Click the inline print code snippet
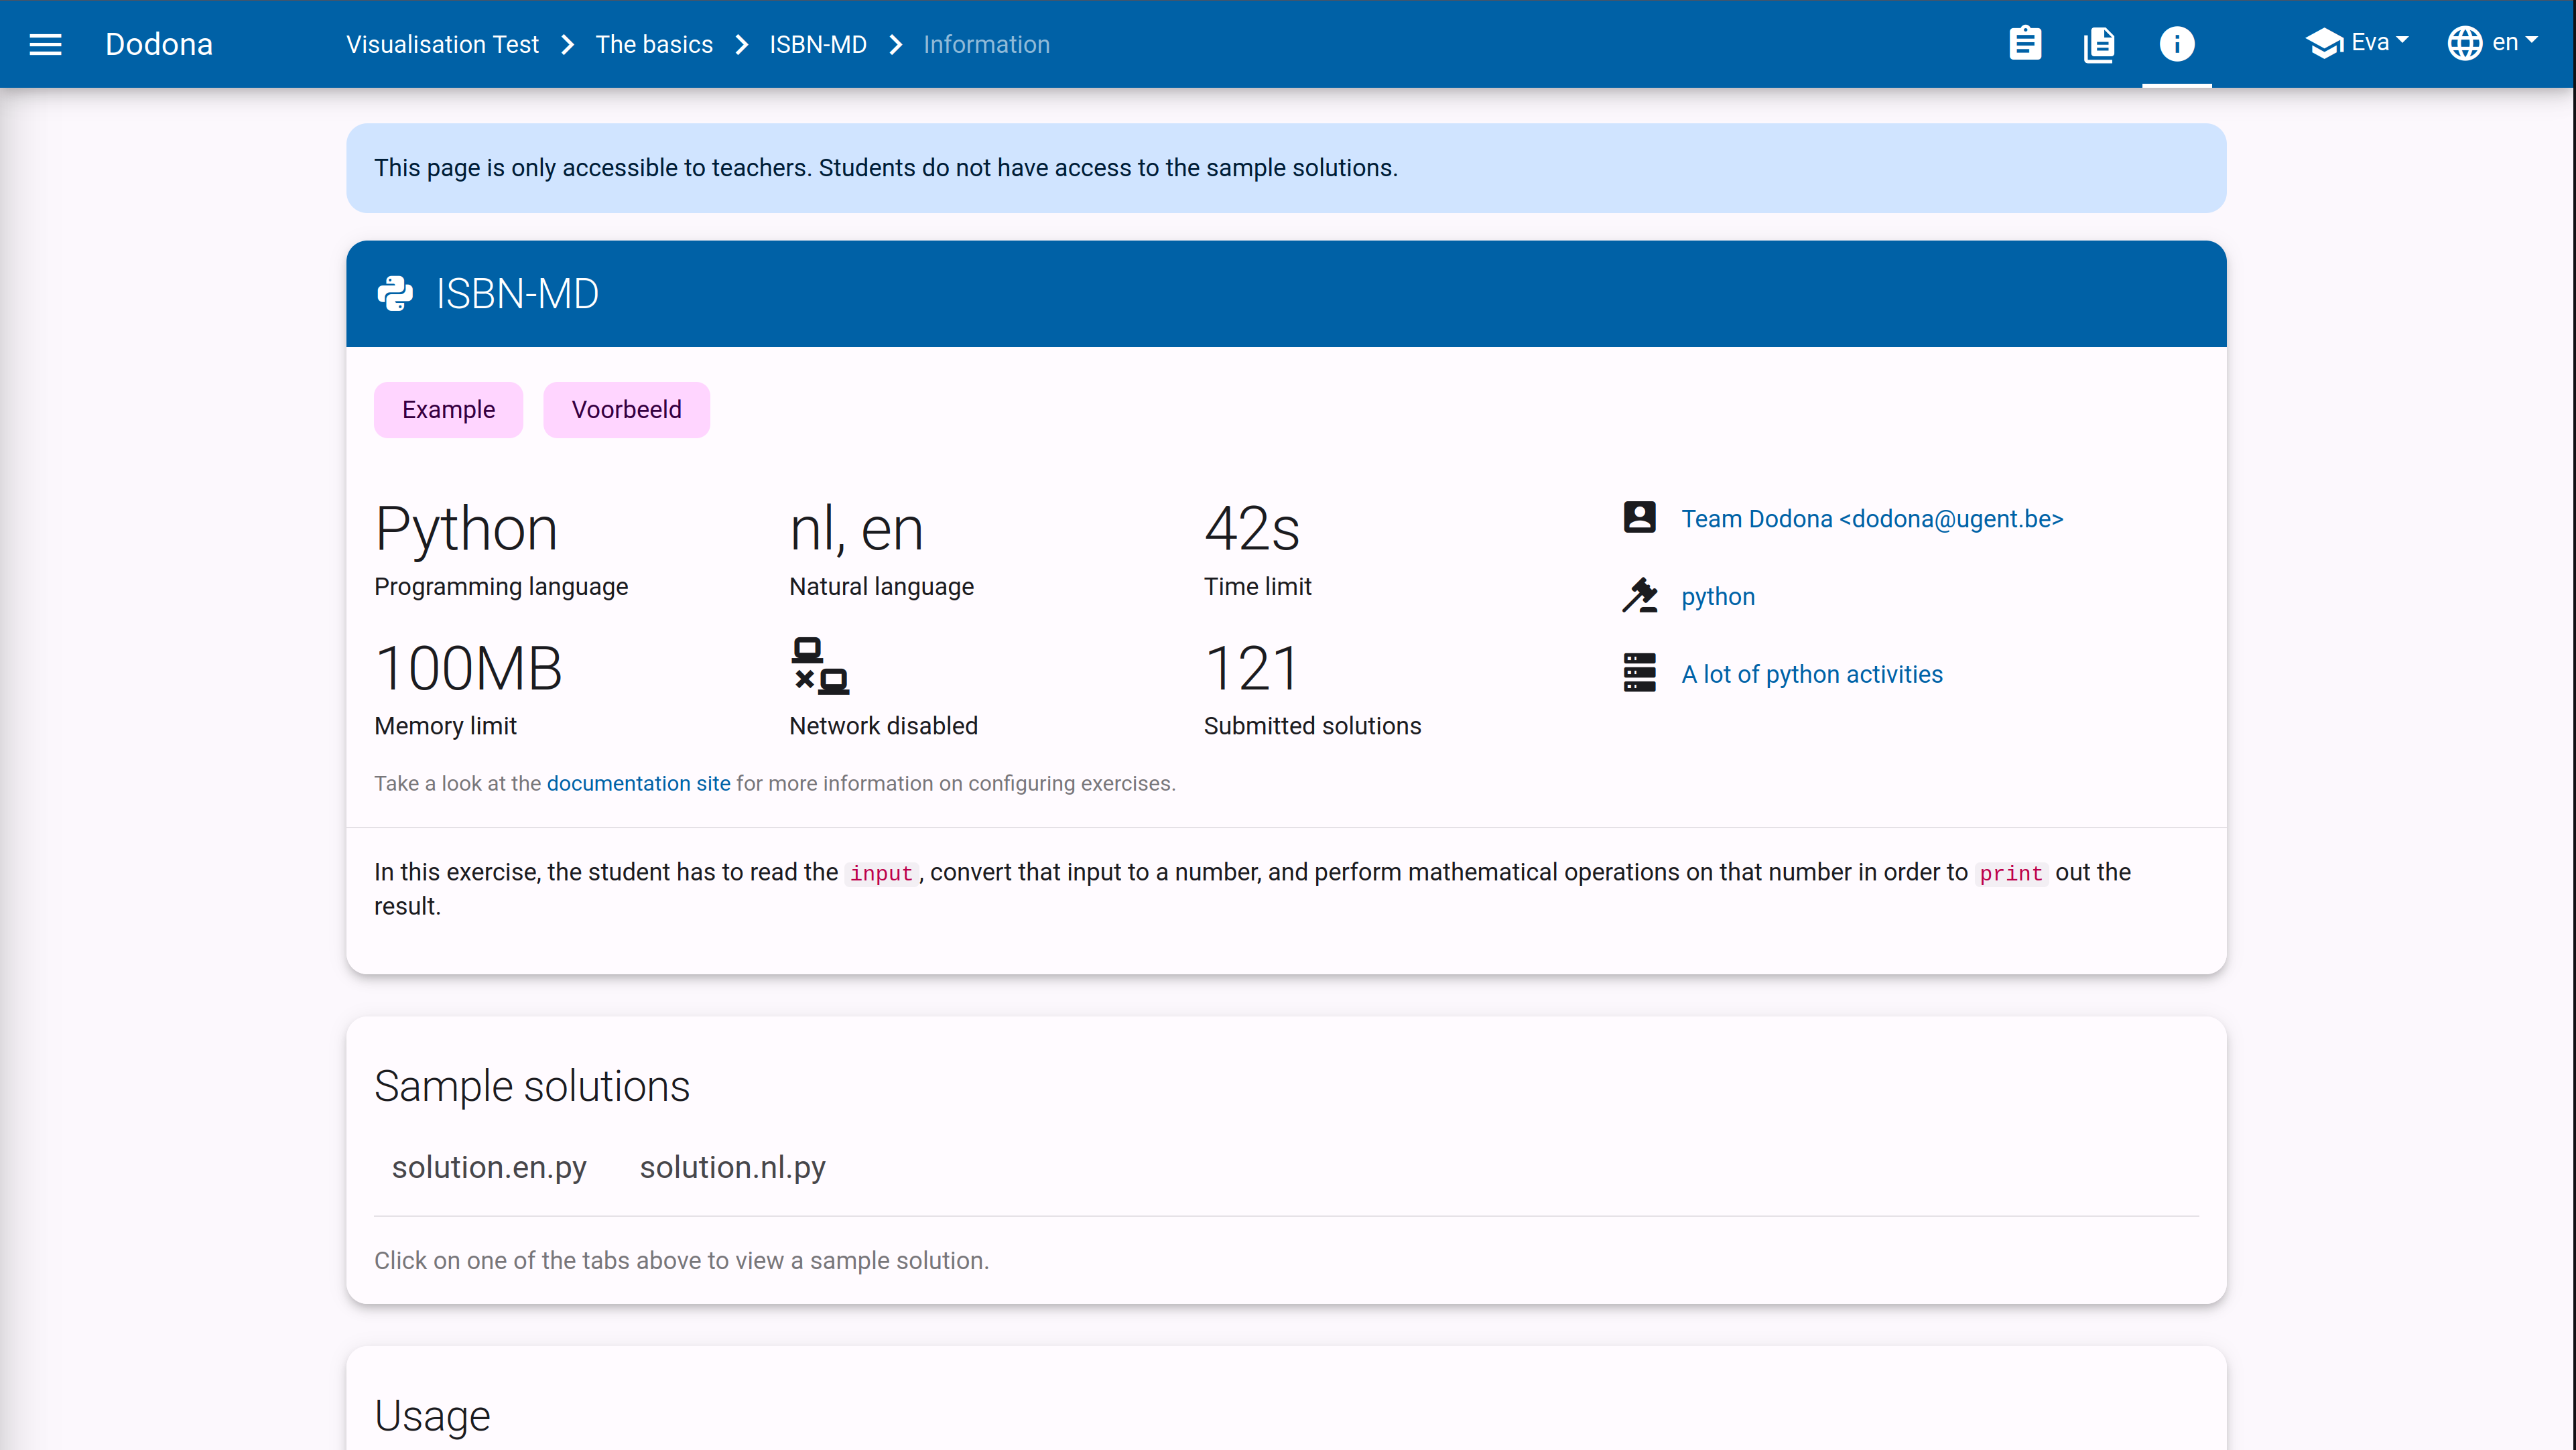The width and height of the screenshot is (2576, 1450). pyautogui.click(x=2010, y=873)
